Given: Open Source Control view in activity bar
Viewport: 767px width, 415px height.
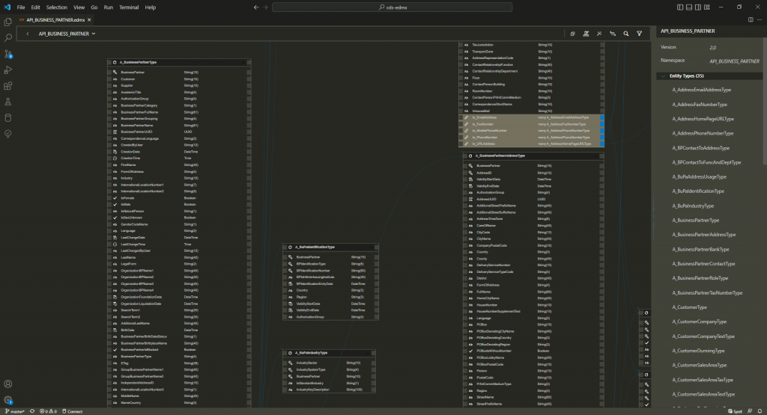Looking at the screenshot, I should point(7,54).
